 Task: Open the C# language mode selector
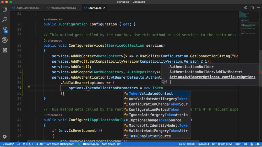(x=245, y=144)
